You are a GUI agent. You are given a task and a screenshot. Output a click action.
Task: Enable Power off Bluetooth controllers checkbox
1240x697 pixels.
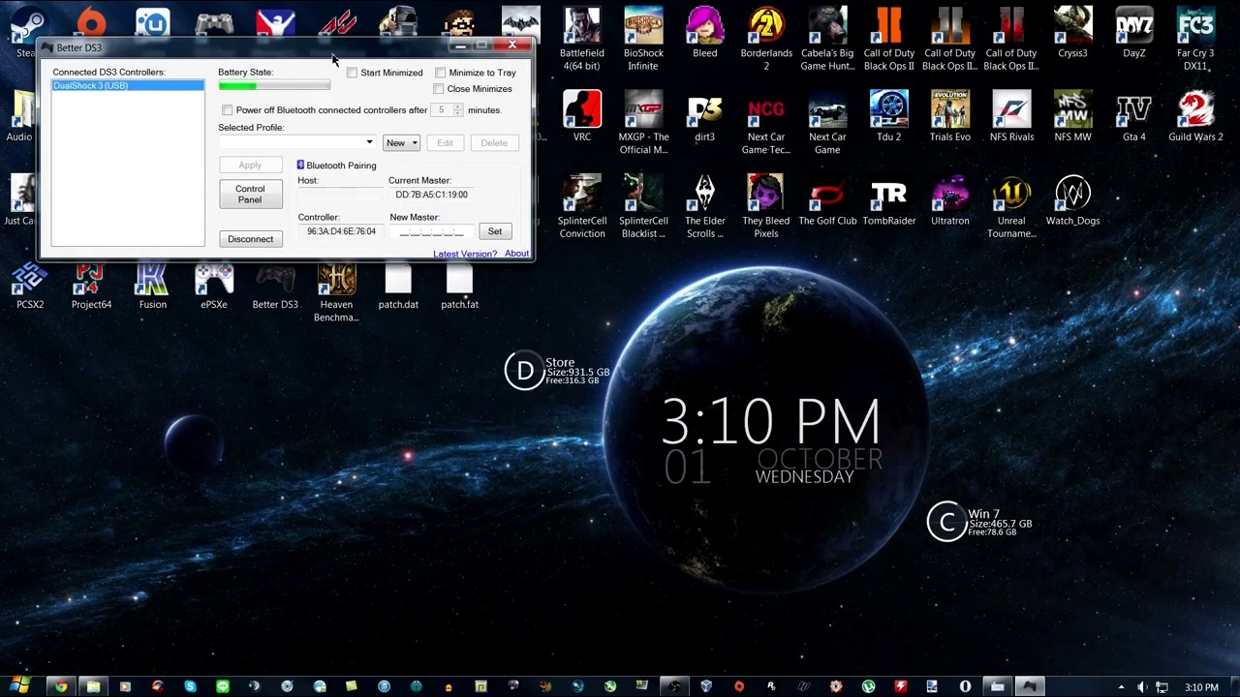point(227,110)
